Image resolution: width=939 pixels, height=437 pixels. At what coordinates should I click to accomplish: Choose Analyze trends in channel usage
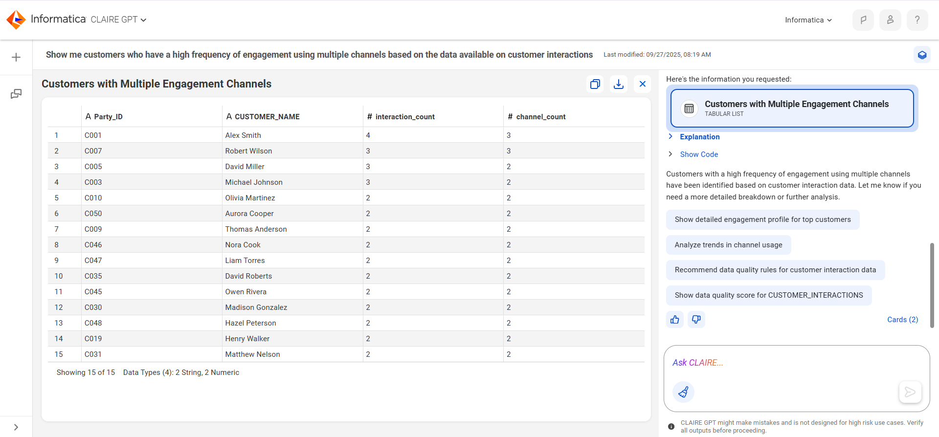coord(728,245)
